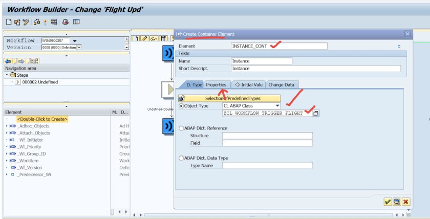Expand the _Workitem element
430x219 pixels.
click(7, 161)
